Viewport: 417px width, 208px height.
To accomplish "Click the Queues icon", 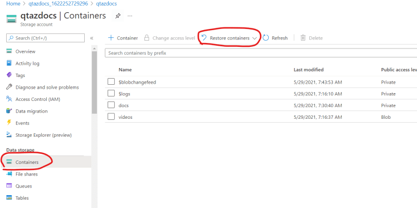I will [9, 186].
